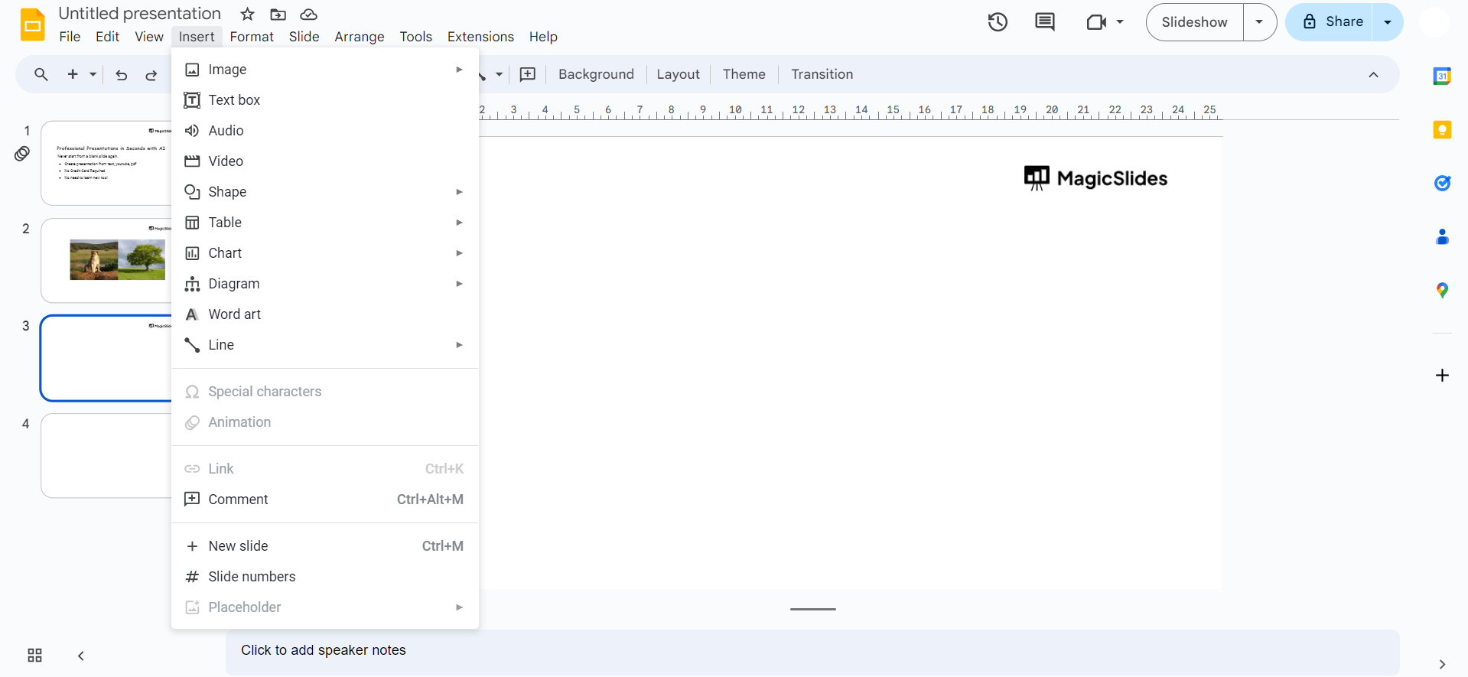Click the Layout button
1468x677 pixels.
point(678,74)
